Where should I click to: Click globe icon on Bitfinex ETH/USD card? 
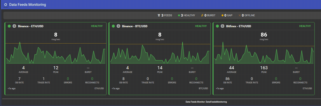[222, 26]
